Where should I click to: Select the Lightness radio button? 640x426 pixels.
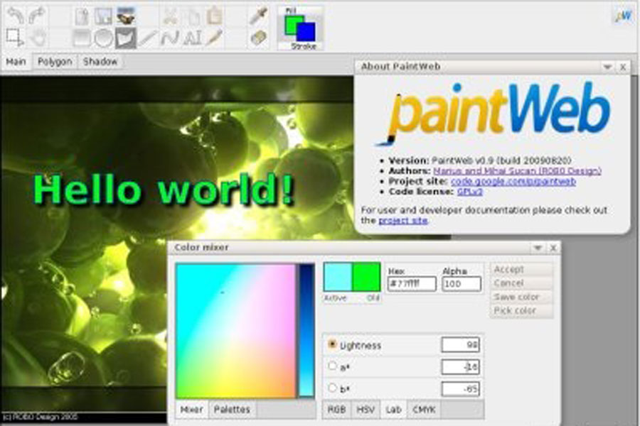click(332, 344)
